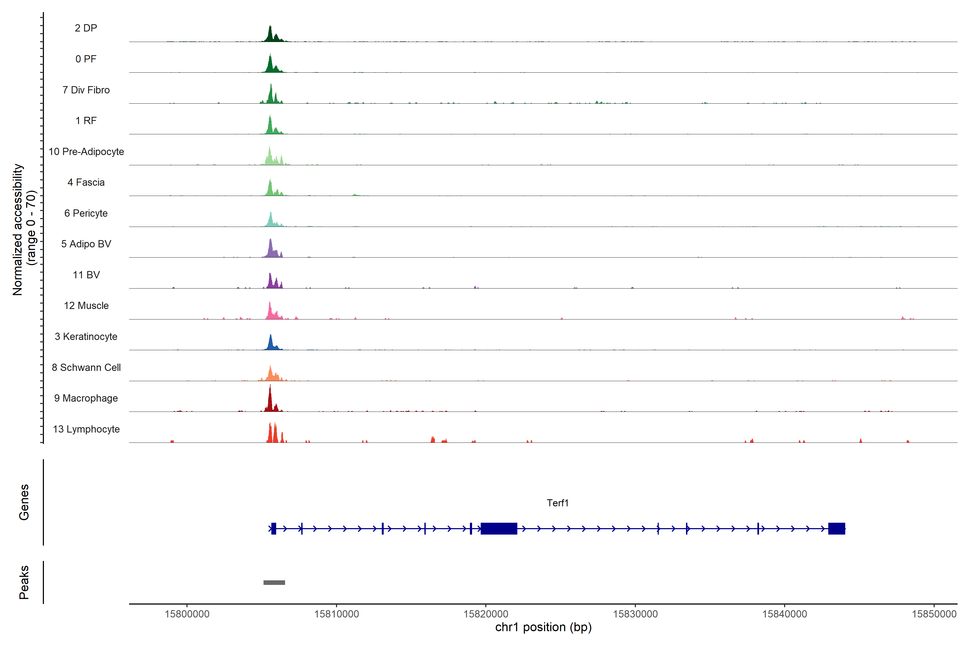Click the 2 DP track label
Viewport: 970px width, 646px height.
pos(86,28)
